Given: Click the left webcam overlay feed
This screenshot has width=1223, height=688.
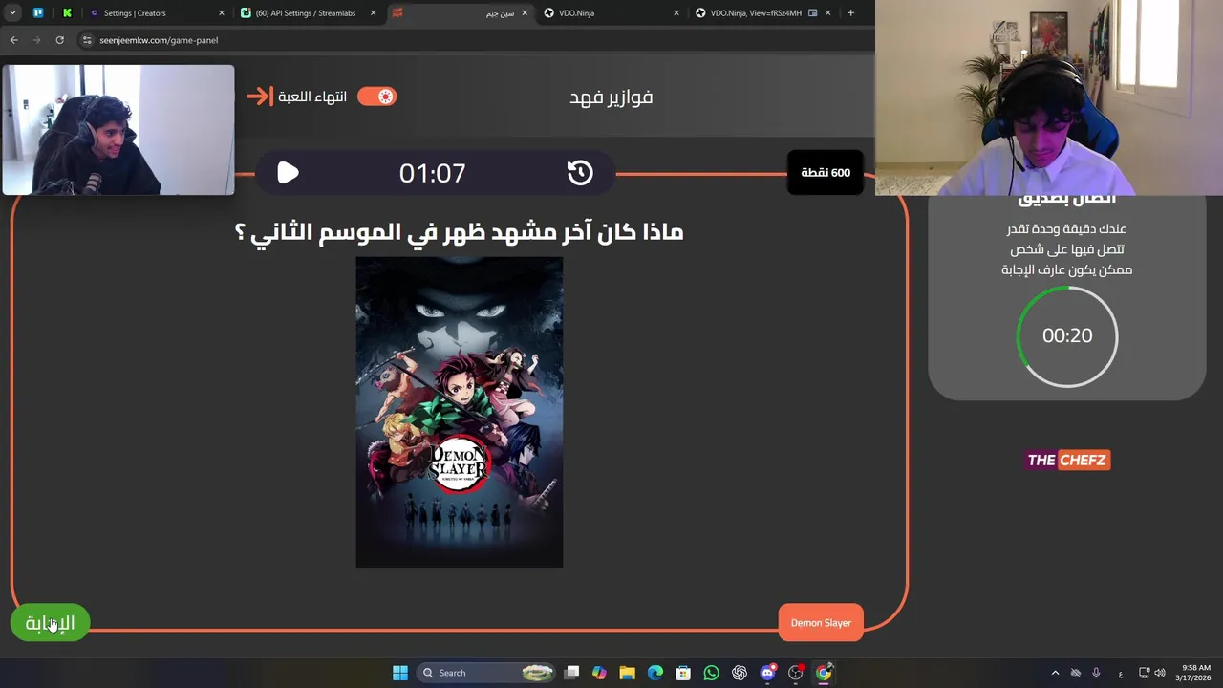Looking at the screenshot, I should pos(118,130).
